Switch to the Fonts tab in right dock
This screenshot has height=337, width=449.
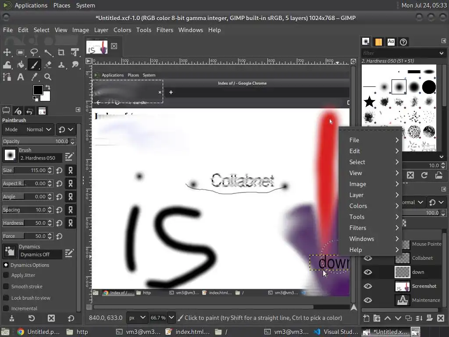pyautogui.click(x=391, y=42)
